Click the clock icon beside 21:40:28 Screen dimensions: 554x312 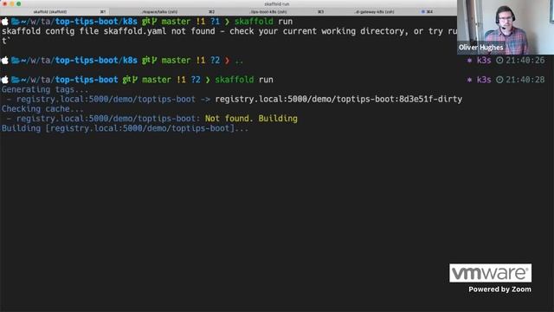(499, 80)
